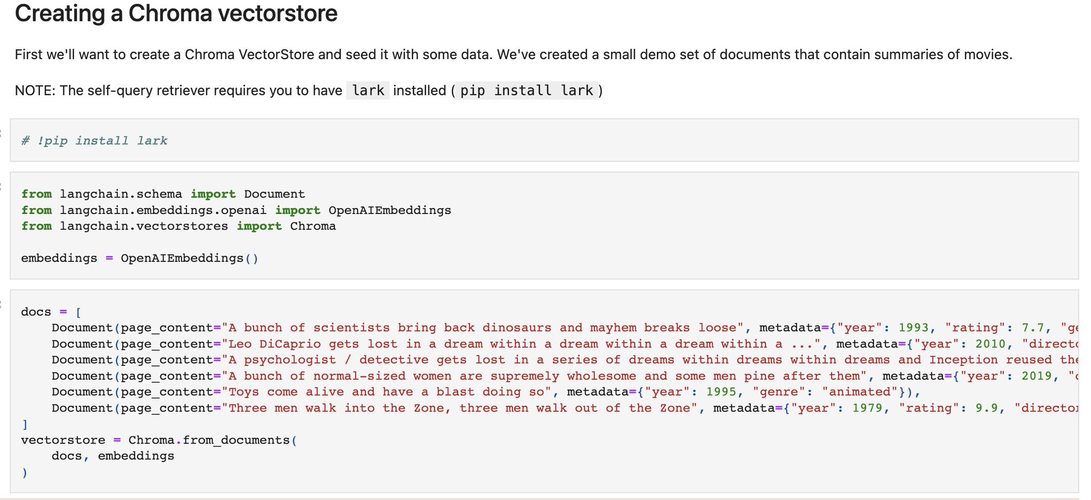Click the line "from langchain.schema import Document"

[163, 194]
